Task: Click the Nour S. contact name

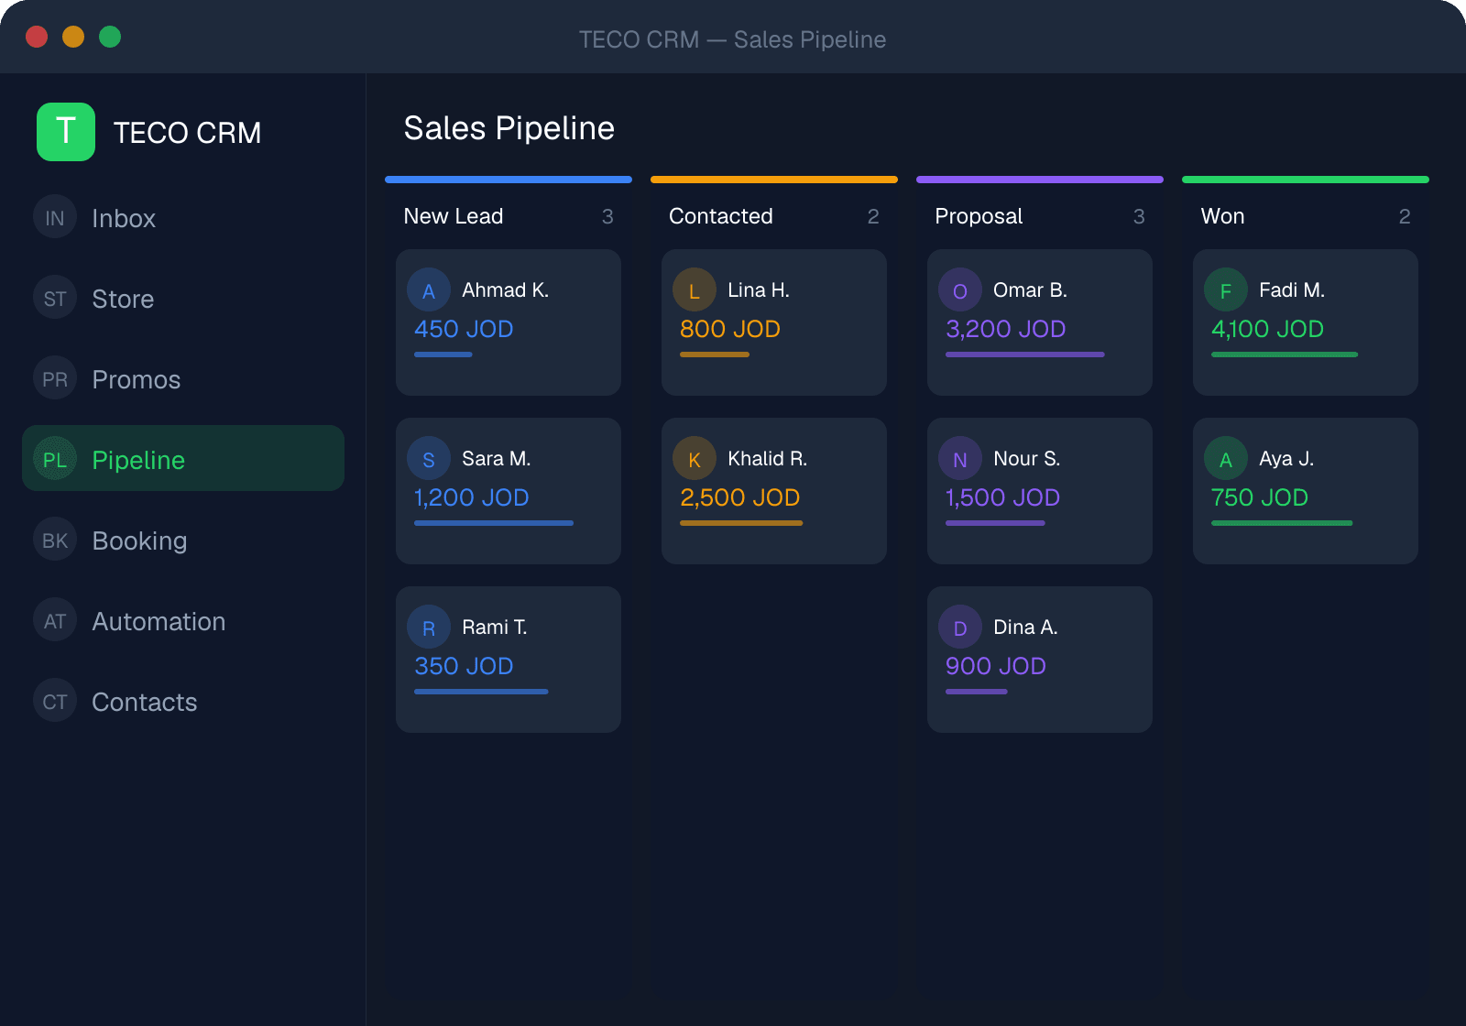Action: [x=1027, y=459]
